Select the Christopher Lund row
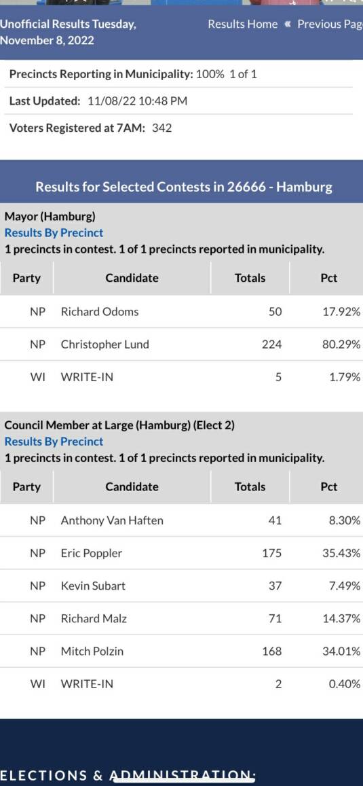Image resolution: width=363 pixels, height=786 pixels. point(181,344)
